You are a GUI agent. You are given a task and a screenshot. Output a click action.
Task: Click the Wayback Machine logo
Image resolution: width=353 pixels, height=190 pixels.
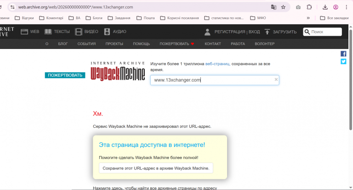(118, 71)
